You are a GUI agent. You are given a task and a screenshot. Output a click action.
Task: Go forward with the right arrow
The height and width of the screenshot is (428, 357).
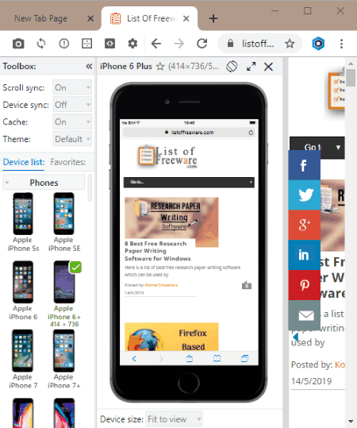[x=179, y=44]
